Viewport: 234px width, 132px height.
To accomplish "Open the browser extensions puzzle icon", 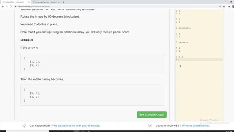I will [x=229, y=7].
